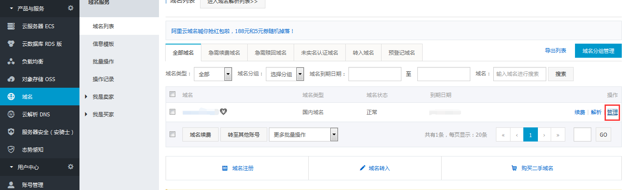This screenshot has width=624, height=190.
Task: Check the domain row checkbox
Action: click(x=173, y=112)
